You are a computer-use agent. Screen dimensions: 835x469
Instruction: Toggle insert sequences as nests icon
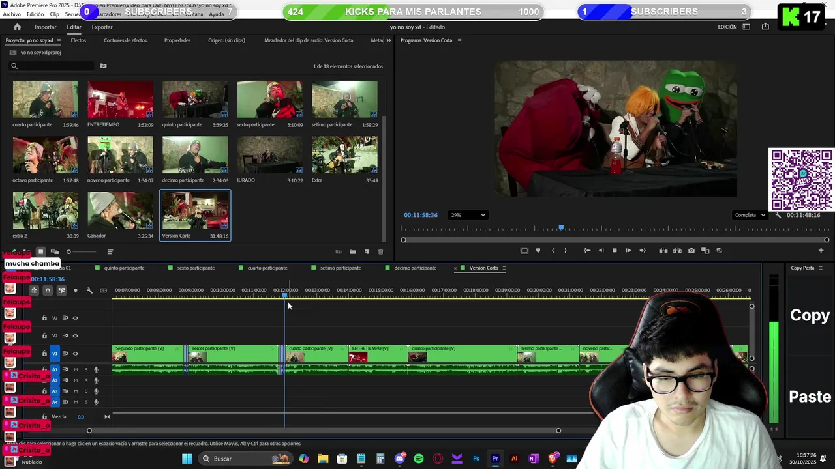[x=33, y=291]
